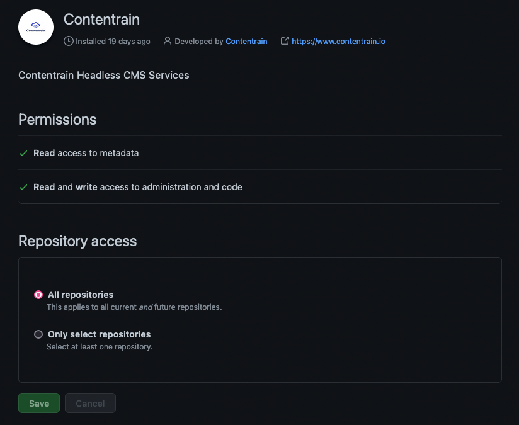Open the https://www.contentrain.io link
The image size is (519, 425).
[x=338, y=42]
